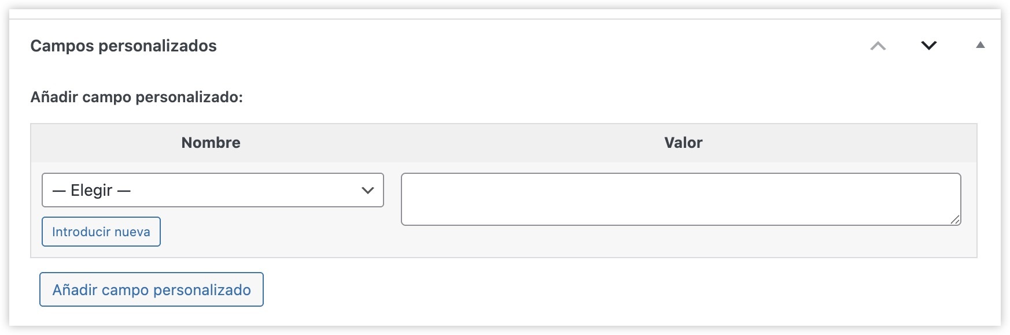Click the word 'Añadir' in the bold heading
The height and width of the screenshot is (335, 1010).
point(54,96)
